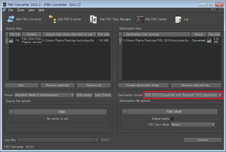Screen dimensions: 226x152
Task: Click the Creator column header
Action: (x=32, y=34)
